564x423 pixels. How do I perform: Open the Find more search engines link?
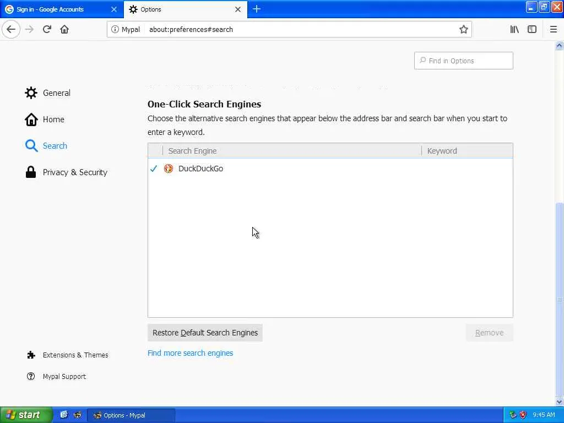pos(190,353)
